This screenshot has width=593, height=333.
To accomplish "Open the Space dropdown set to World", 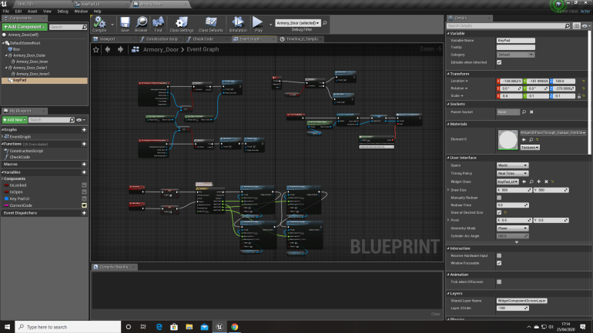I will (x=512, y=165).
